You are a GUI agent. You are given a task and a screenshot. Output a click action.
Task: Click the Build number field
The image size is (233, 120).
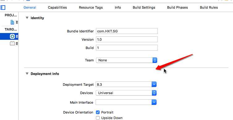tap(127, 48)
